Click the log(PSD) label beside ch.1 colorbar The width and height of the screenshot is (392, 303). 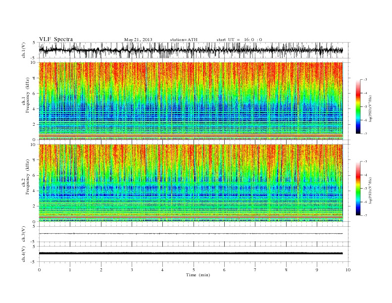pyautogui.click(x=371, y=108)
